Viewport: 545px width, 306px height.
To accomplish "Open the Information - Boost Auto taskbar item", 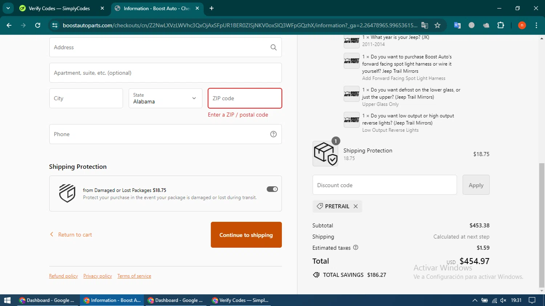I will [x=112, y=300].
